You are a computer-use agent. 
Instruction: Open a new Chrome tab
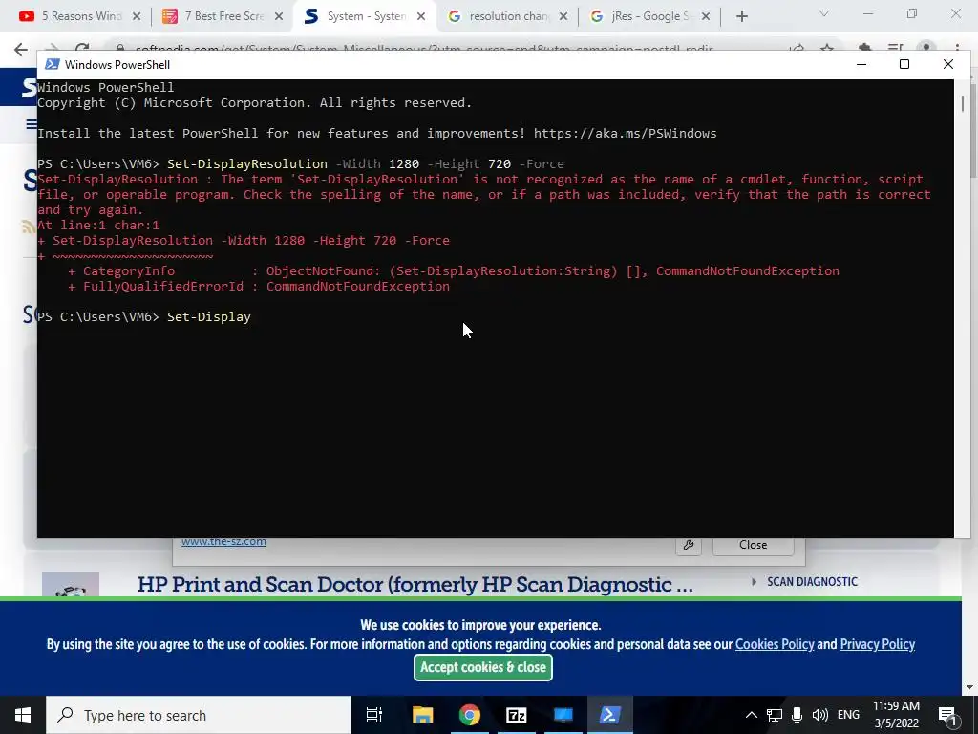point(741,16)
